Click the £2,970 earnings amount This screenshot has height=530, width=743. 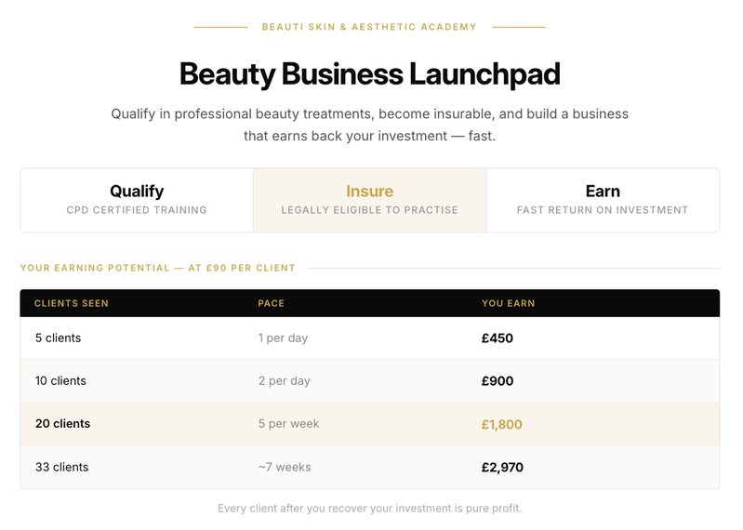502,467
